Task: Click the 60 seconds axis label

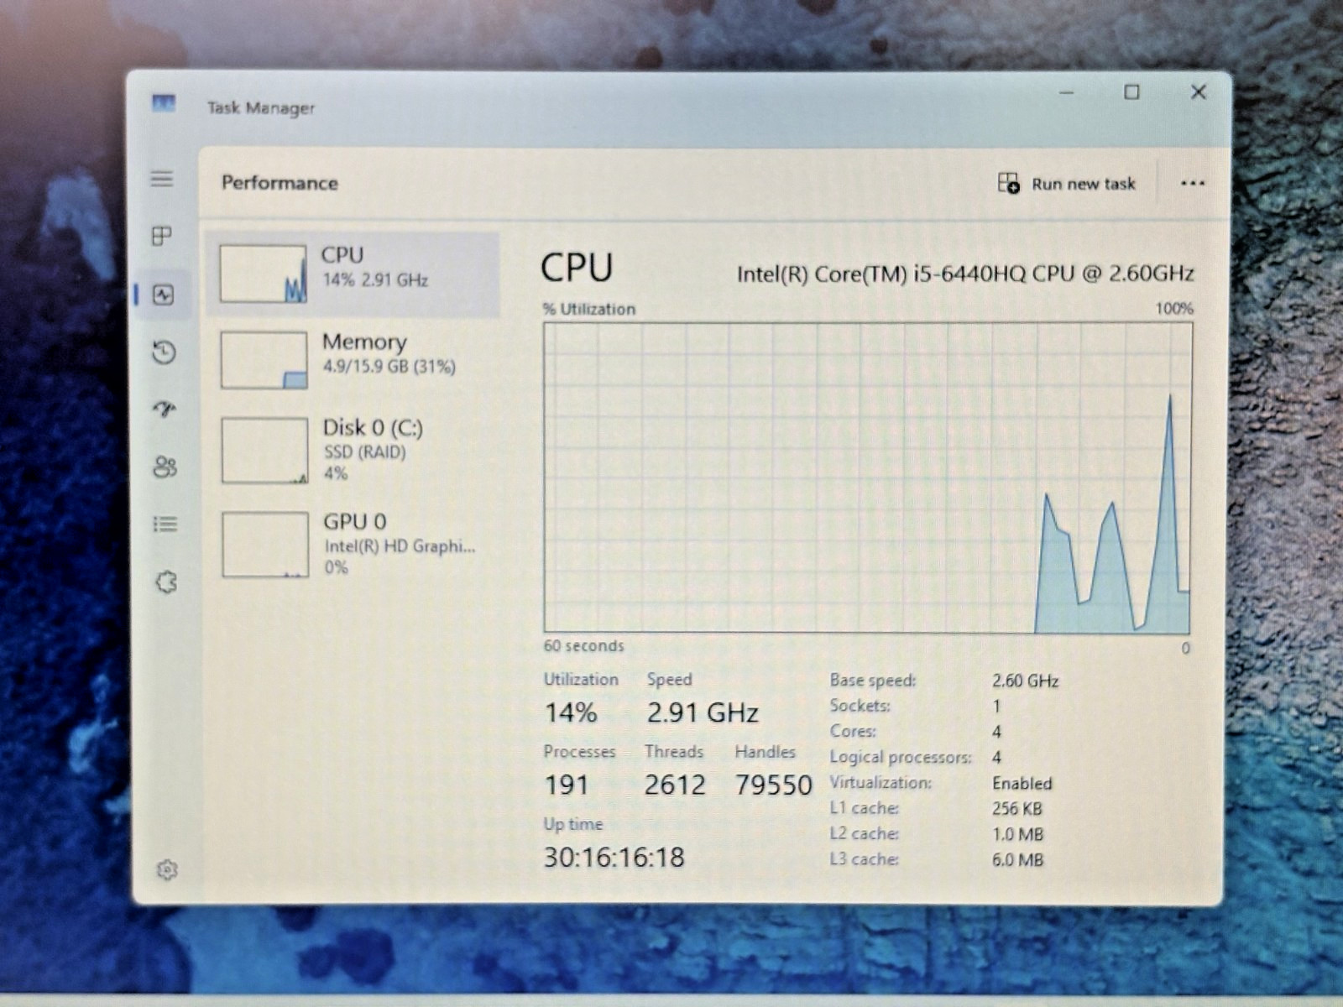Action: (x=583, y=645)
